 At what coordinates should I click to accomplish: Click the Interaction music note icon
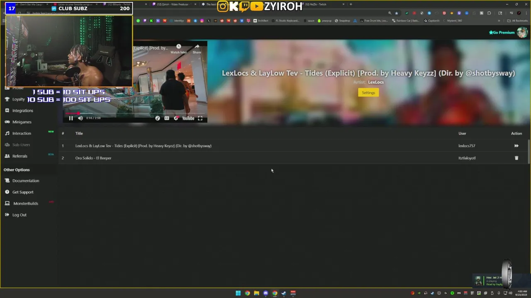point(7,133)
